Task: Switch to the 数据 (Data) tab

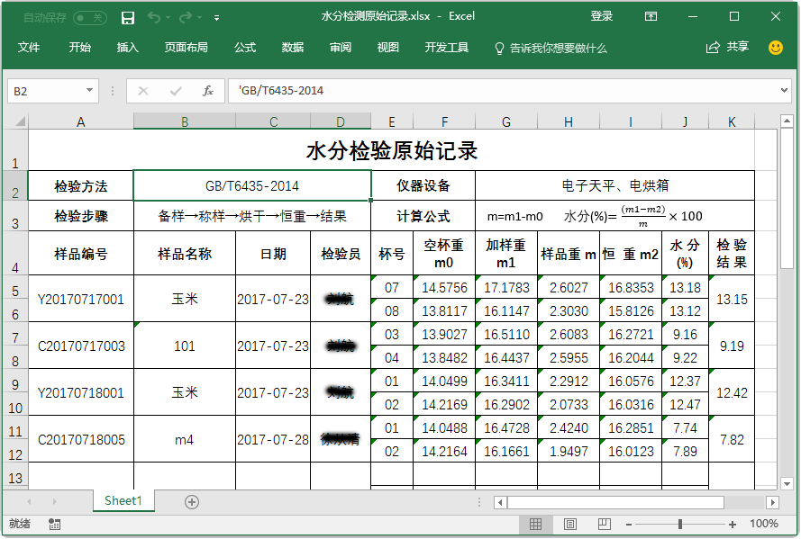Action: [x=293, y=48]
